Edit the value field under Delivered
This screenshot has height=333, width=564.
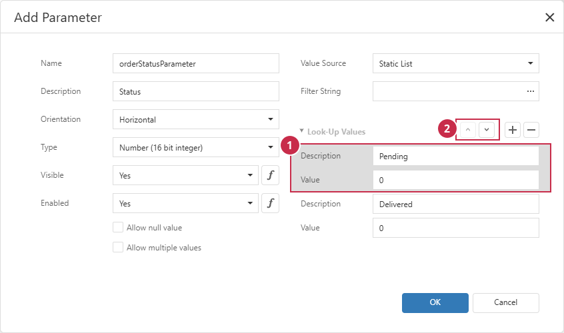456,228
